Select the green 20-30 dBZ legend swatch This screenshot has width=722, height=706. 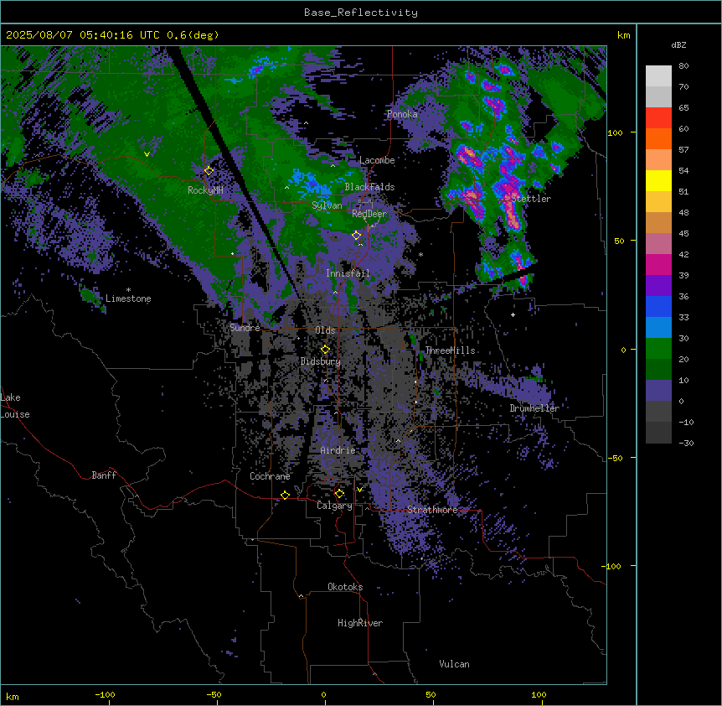point(658,349)
